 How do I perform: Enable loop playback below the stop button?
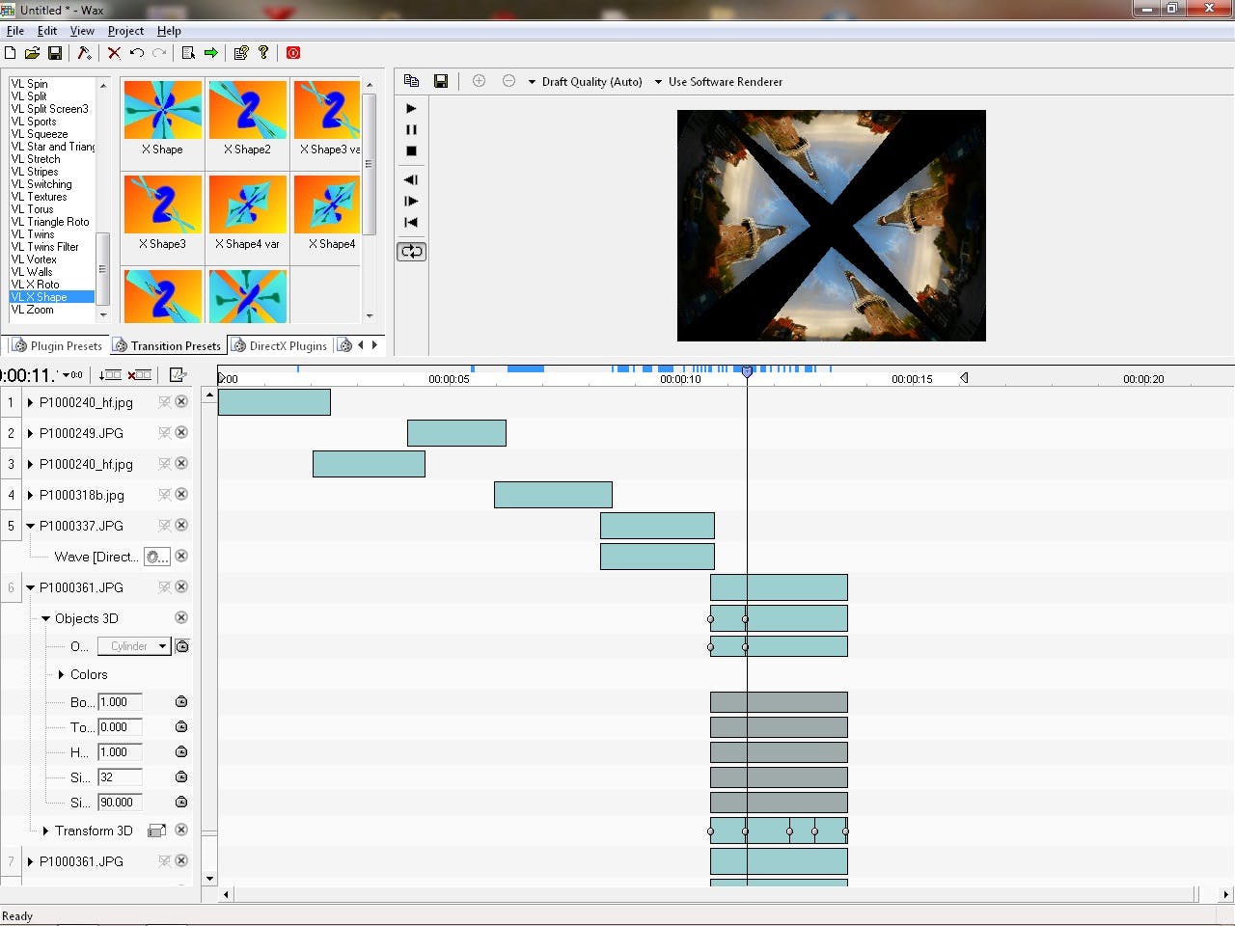[411, 251]
